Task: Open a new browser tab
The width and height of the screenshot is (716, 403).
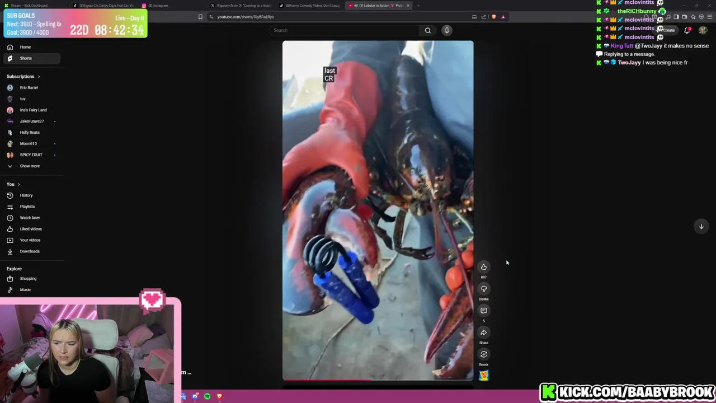Action: (419, 6)
